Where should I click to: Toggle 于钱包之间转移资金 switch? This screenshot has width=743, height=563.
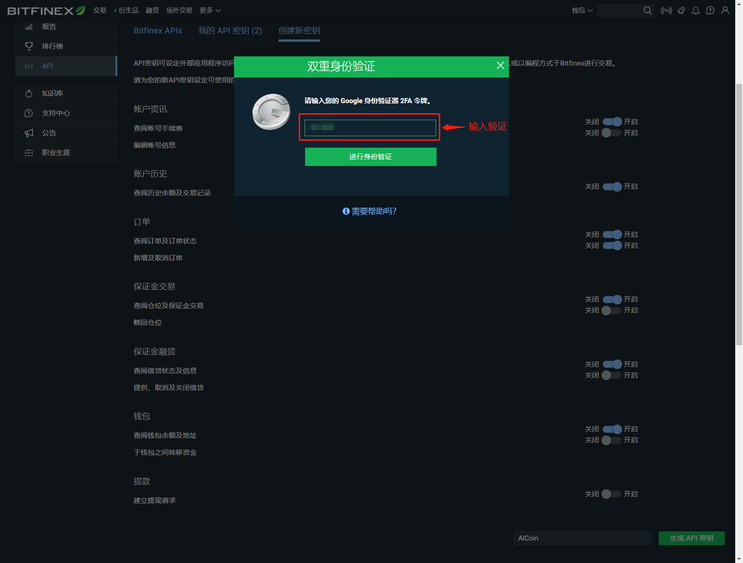click(x=611, y=440)
